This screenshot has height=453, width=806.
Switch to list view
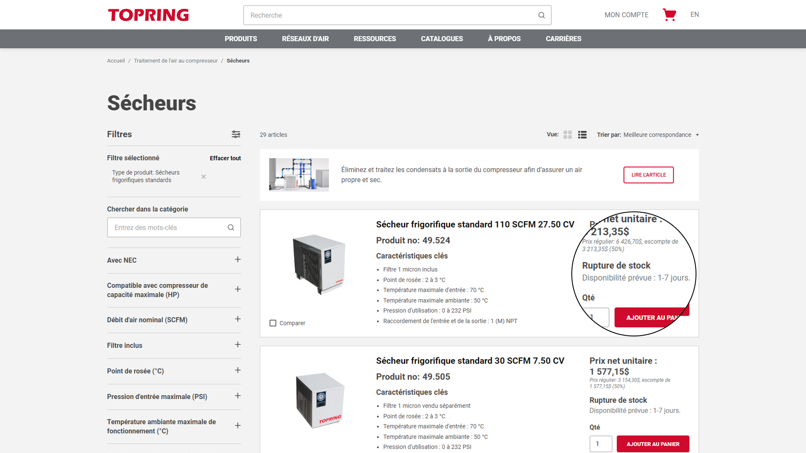582,135
